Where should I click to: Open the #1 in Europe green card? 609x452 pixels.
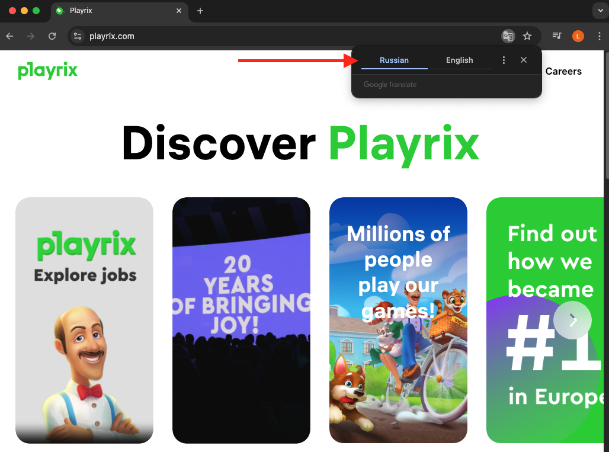(545, 320)
